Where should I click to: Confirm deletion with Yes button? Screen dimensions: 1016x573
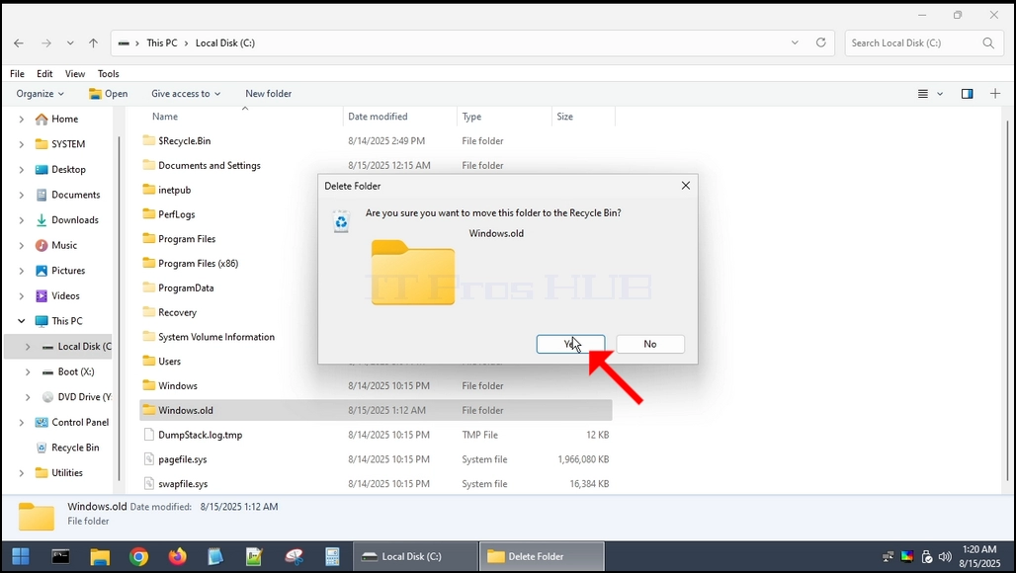tap(571, 345)
